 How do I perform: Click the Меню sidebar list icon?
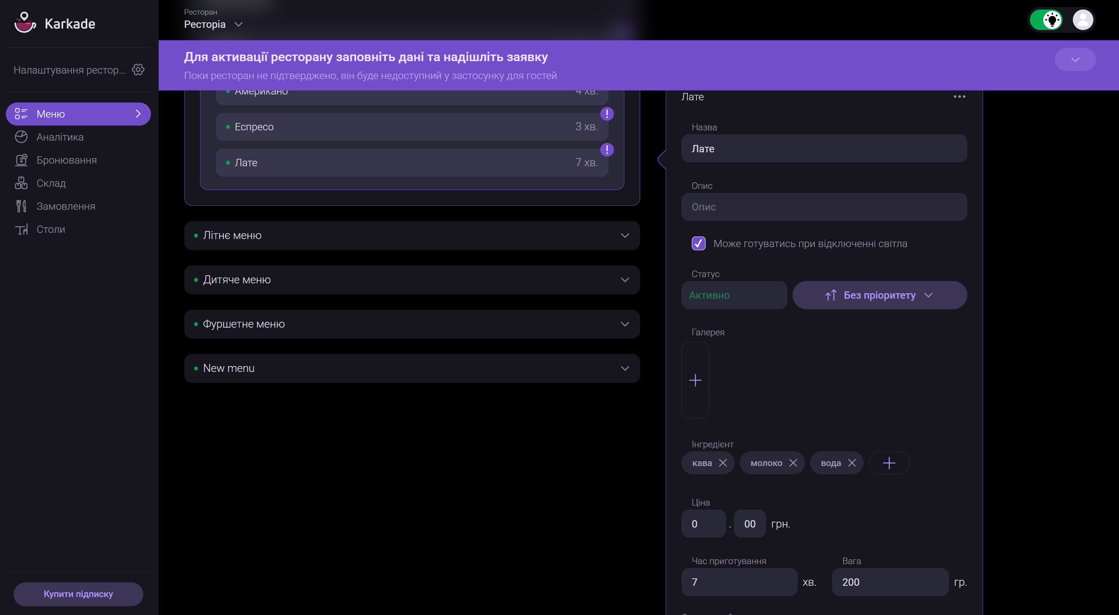click(x=21, y=114)
